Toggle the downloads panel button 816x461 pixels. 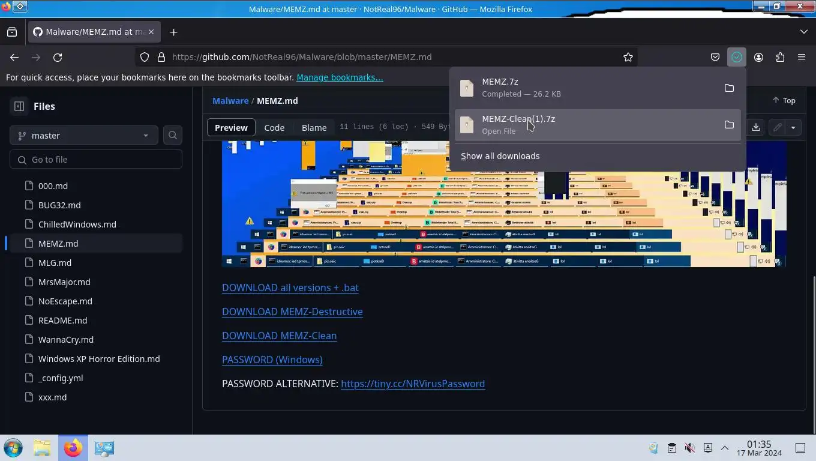click(x=737, y=57)
